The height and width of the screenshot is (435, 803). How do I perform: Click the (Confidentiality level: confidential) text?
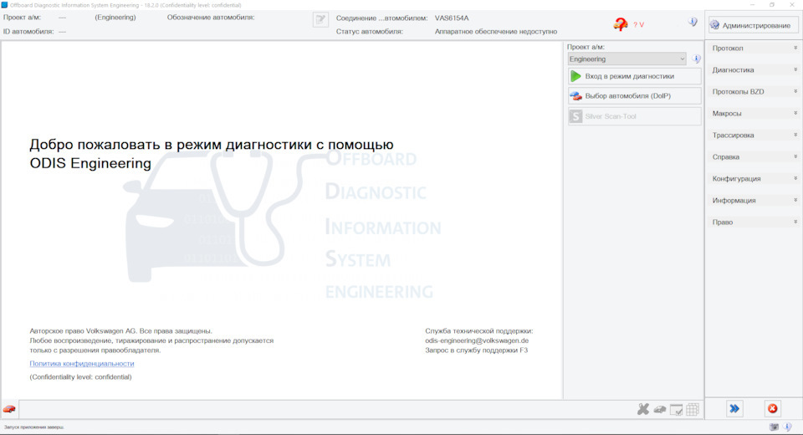click(x=80, y=377)
